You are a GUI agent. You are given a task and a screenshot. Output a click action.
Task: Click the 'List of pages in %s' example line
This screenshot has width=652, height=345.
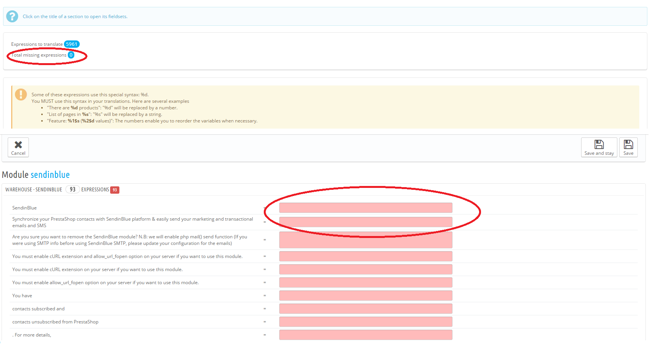click(x=105, y=114)
